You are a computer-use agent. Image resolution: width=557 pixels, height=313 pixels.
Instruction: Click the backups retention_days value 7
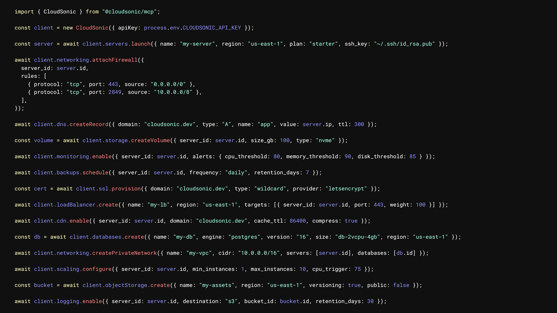(x=307, y=172)
